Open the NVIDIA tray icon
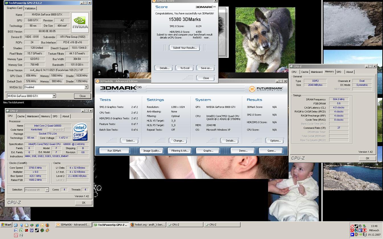Screen dimensions: 383x239 point(360,234)
